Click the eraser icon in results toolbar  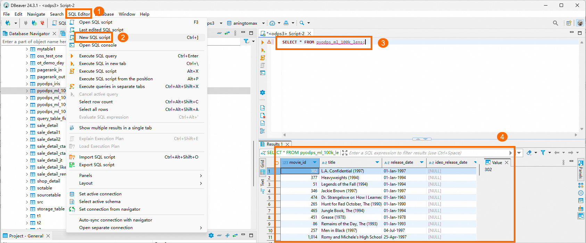(529, 153)
